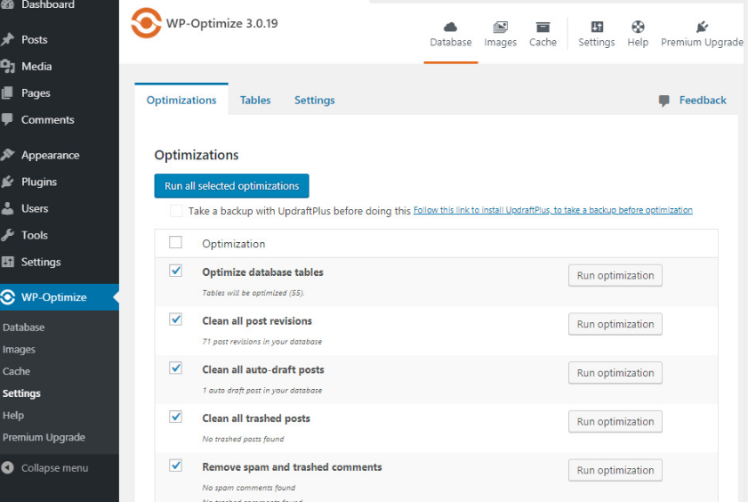Switch to the Optimizations tab

(x=181, y=100)
